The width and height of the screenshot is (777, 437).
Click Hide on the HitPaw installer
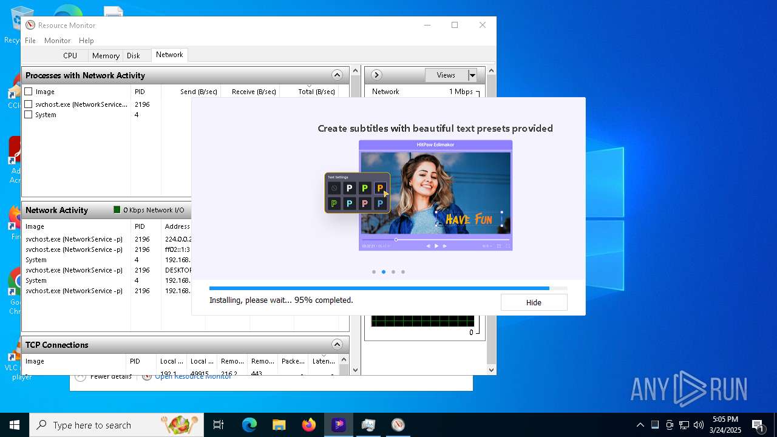pos(534,302)
